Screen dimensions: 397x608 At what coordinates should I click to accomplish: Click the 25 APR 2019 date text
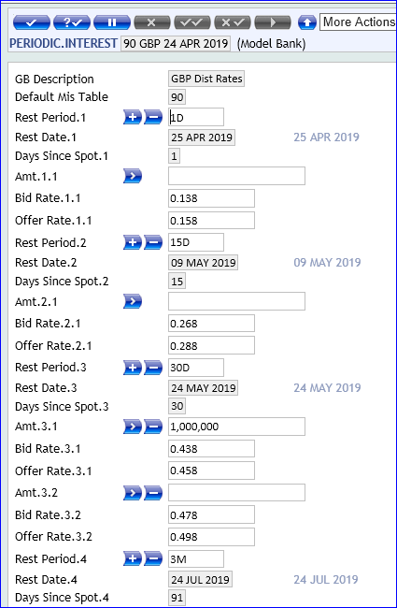pyautogui.click(x=327, y=138)
